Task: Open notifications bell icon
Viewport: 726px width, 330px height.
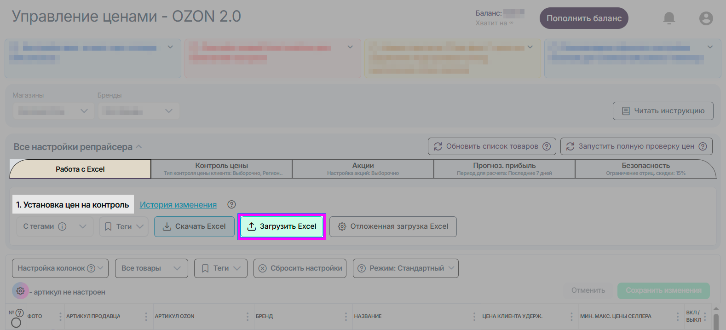Action: pyautogui.click(x=669, y=18)
